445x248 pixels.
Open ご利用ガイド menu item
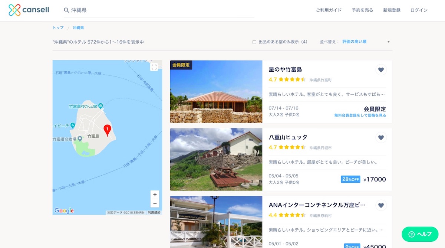(x=329, y=10)
